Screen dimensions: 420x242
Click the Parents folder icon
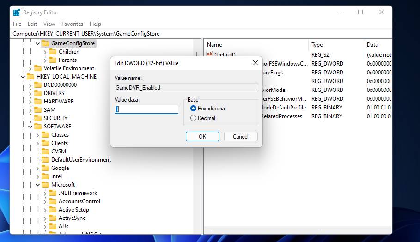click(53, 60)
